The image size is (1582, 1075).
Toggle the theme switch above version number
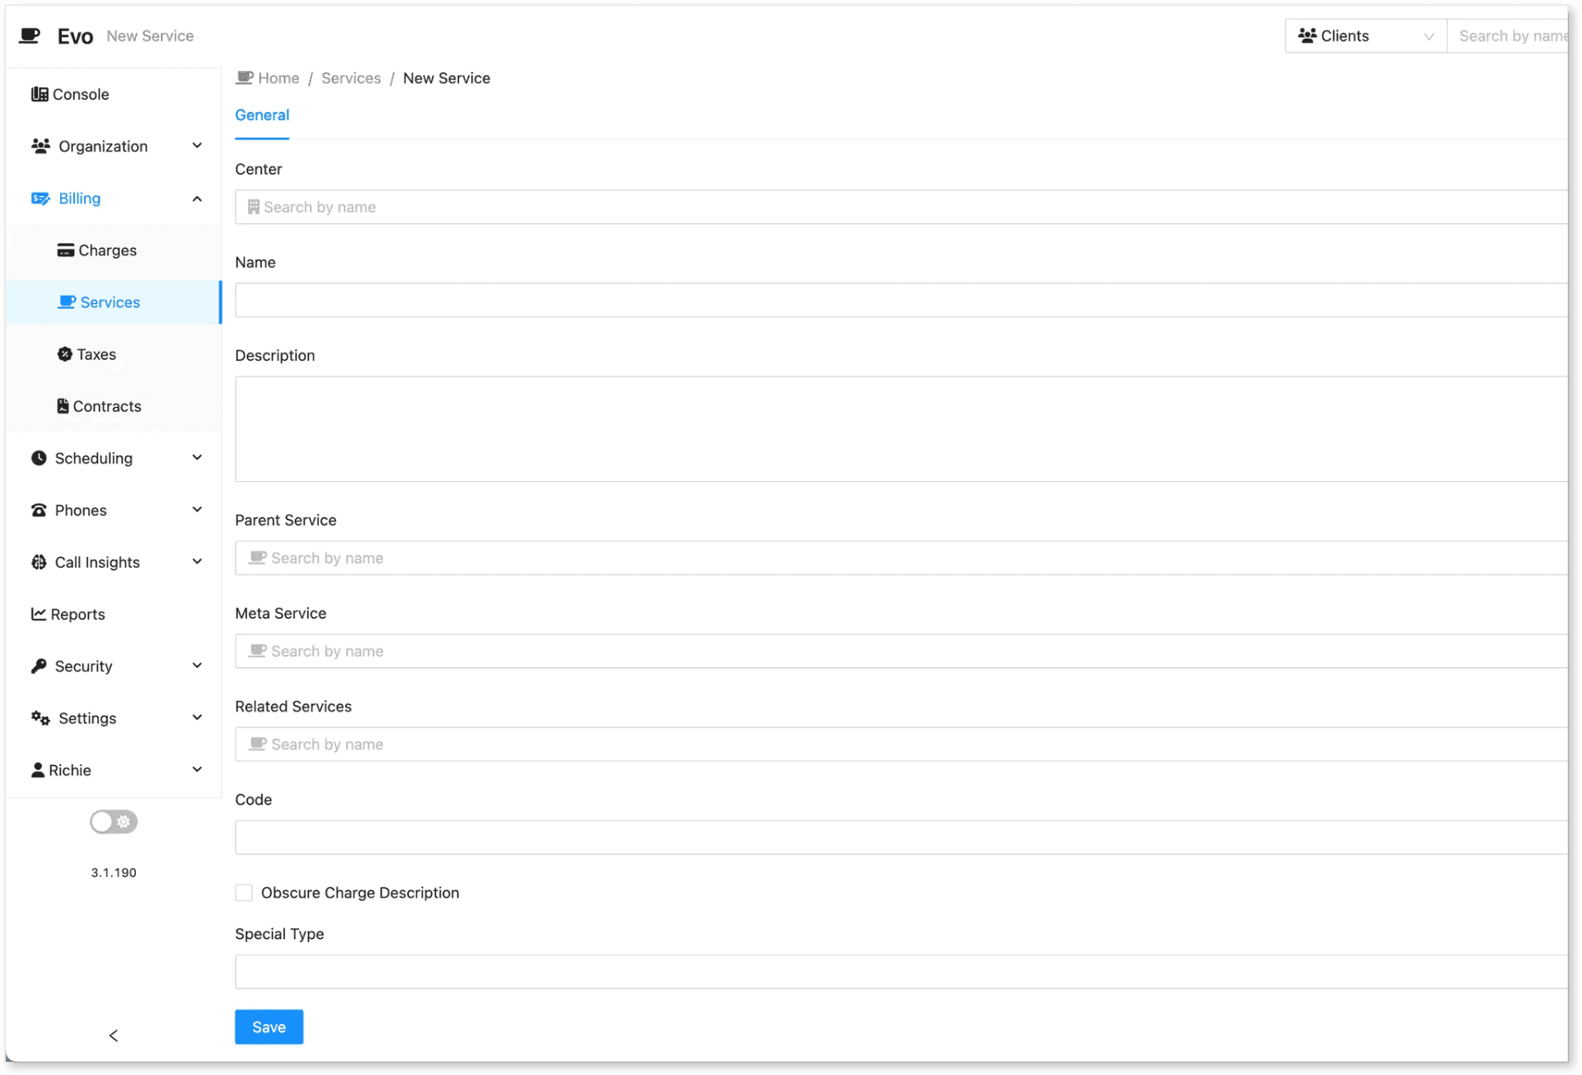(x=114, y=821)
